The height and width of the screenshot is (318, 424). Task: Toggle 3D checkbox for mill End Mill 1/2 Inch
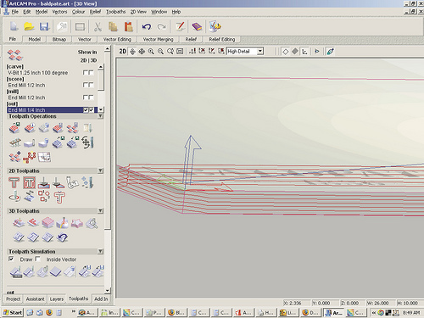(91, 98)
